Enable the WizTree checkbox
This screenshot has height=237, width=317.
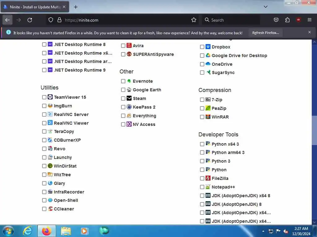coord(44,175)
